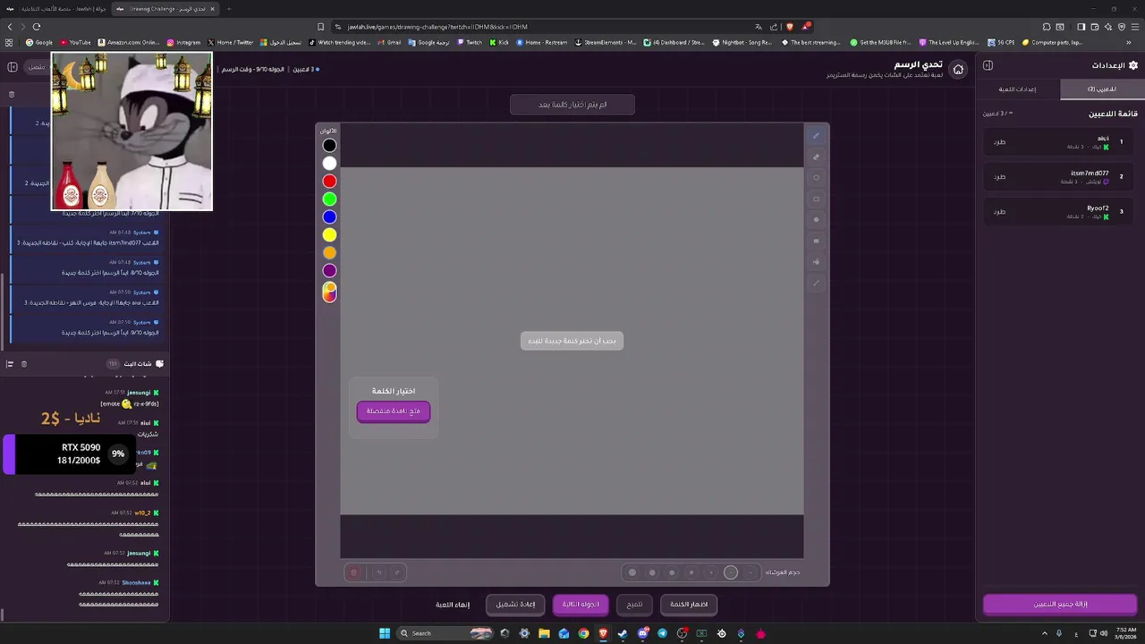Screen dimensions: 1145x644
Task: Select the straight line tool
Action: (816, 283)
